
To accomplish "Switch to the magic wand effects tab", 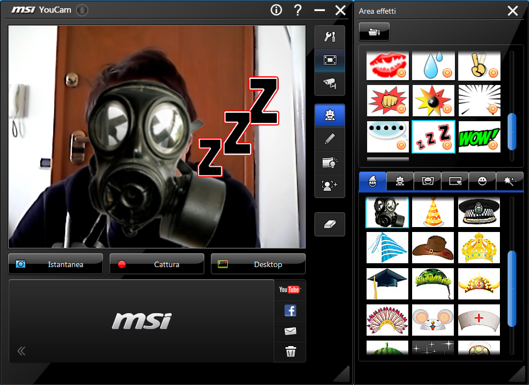I will [509, 181].
